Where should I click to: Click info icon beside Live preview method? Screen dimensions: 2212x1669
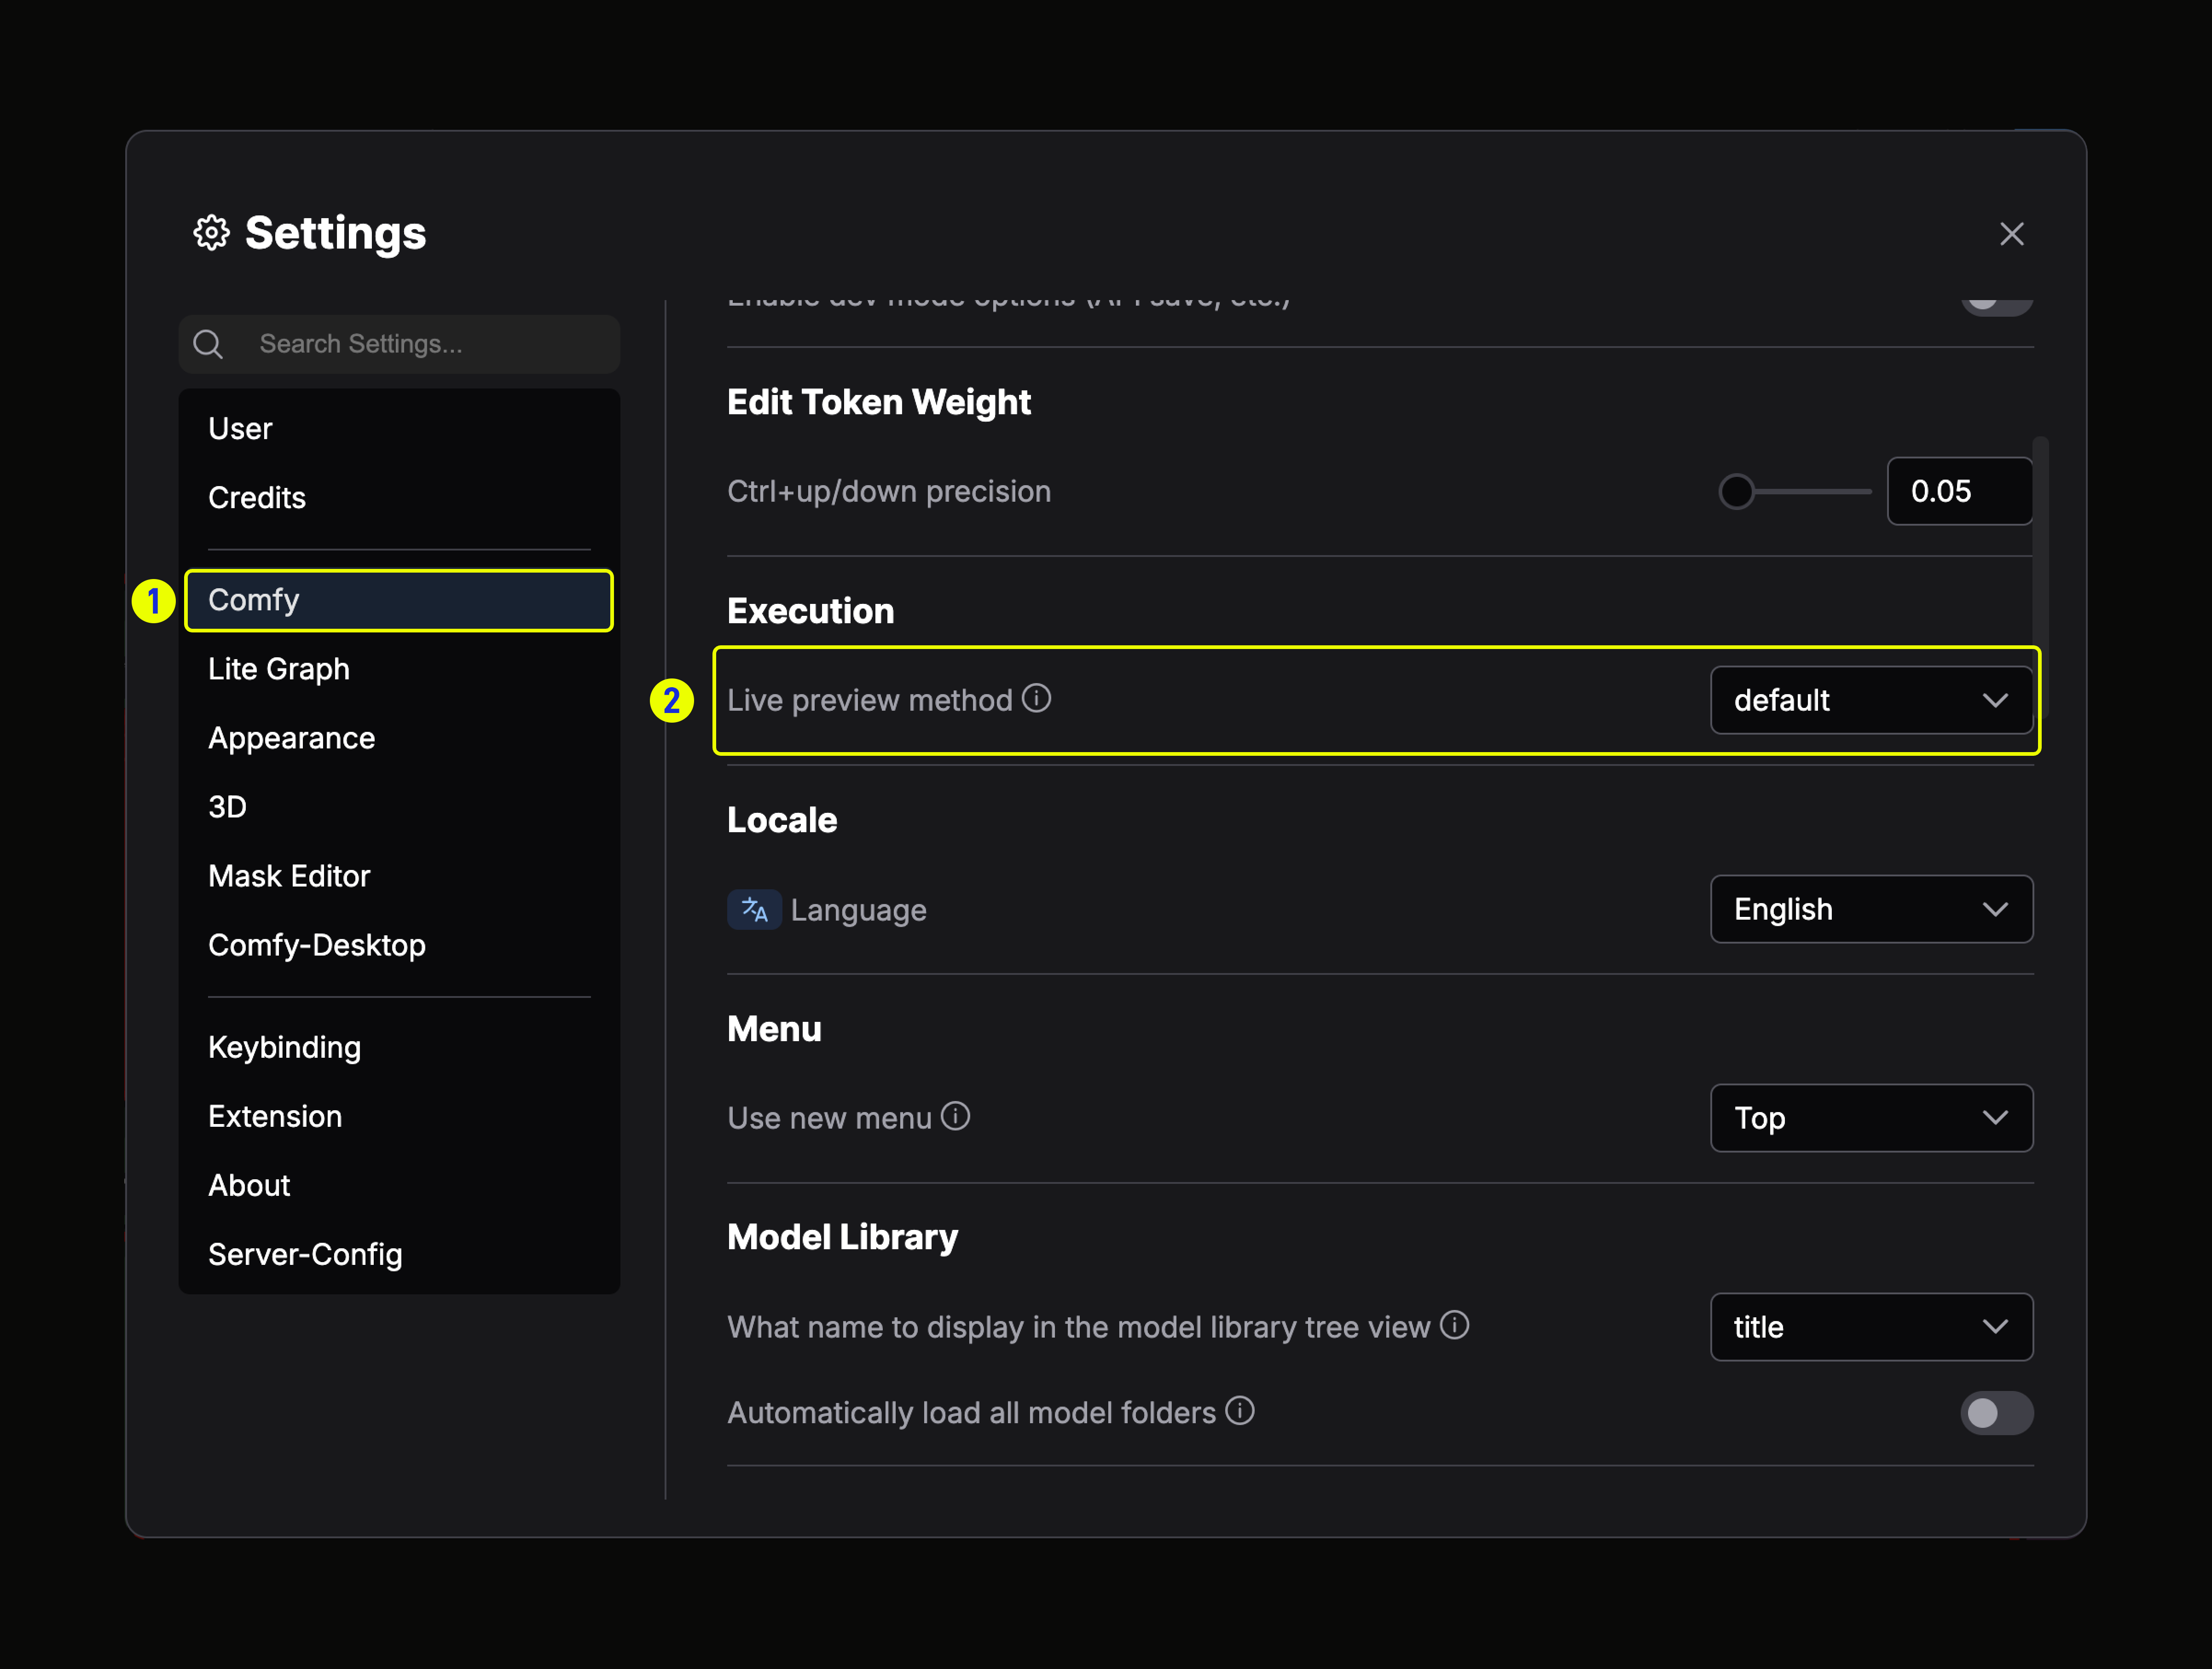click(1036, 698)
